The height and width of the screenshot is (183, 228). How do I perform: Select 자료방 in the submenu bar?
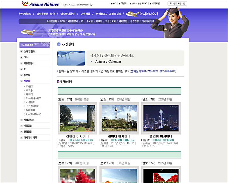99,21
